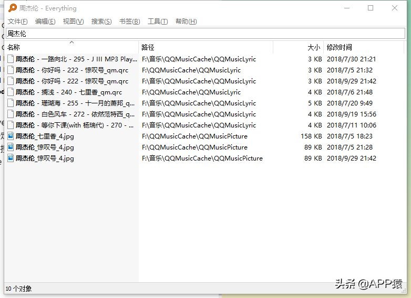
Task: Select file 周杰伦 - 白色风车 - 272
Action: pyautogui.click(x=75, y=114)
